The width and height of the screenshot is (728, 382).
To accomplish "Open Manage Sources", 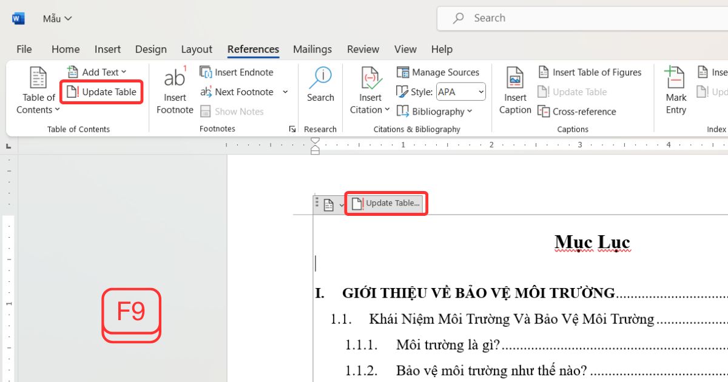I will (439, 72).
